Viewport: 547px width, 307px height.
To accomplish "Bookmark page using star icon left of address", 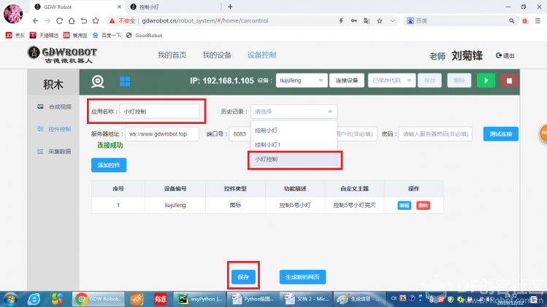I will click(96, 21).
